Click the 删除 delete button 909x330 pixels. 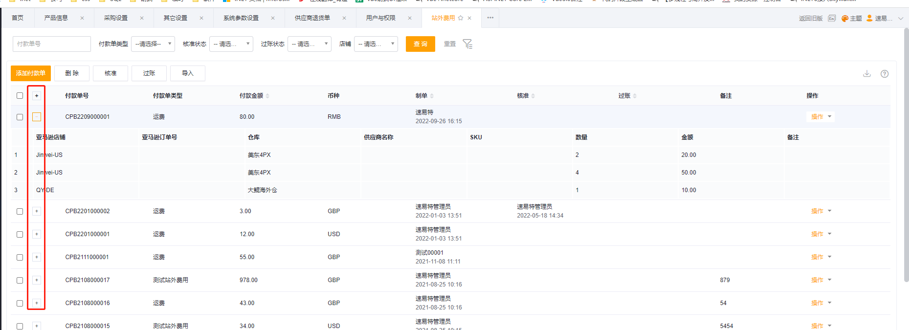(x=72, y=73)
